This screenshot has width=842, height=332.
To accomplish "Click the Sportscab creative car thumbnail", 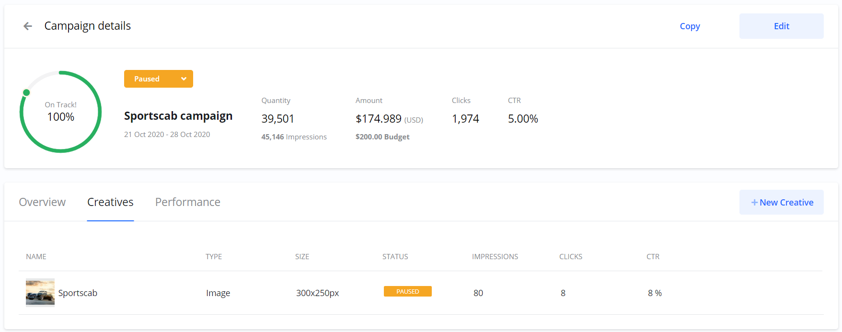I will [40, 292].
